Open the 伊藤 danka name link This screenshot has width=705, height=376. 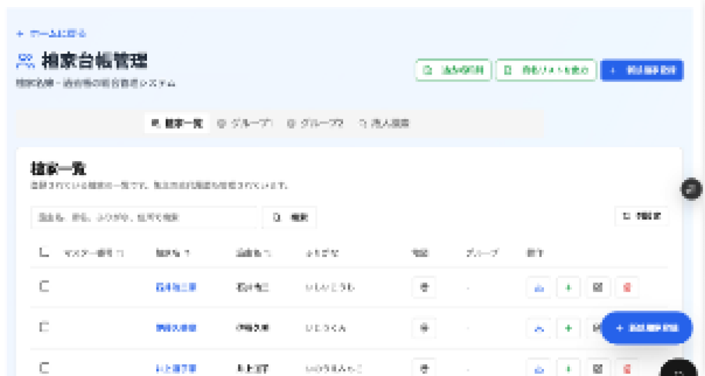tap(176, 328)
